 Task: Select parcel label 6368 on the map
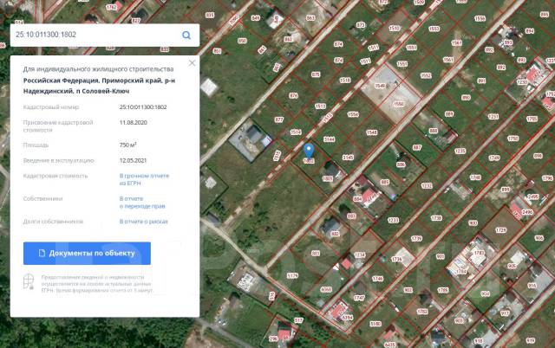click(326, 289)
